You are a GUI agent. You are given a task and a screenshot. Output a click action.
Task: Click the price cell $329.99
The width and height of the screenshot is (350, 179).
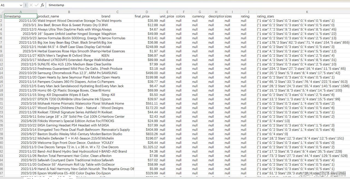point(147,173)
